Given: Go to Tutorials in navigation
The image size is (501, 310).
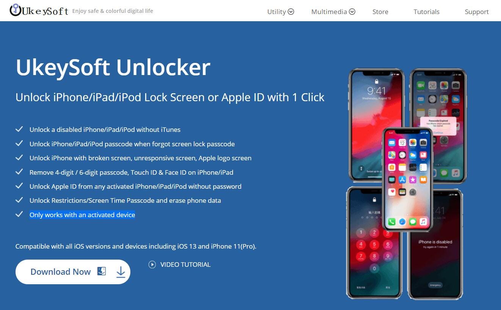Looking at the screenshot, I should pyautogui.click(x=426, y=12).
